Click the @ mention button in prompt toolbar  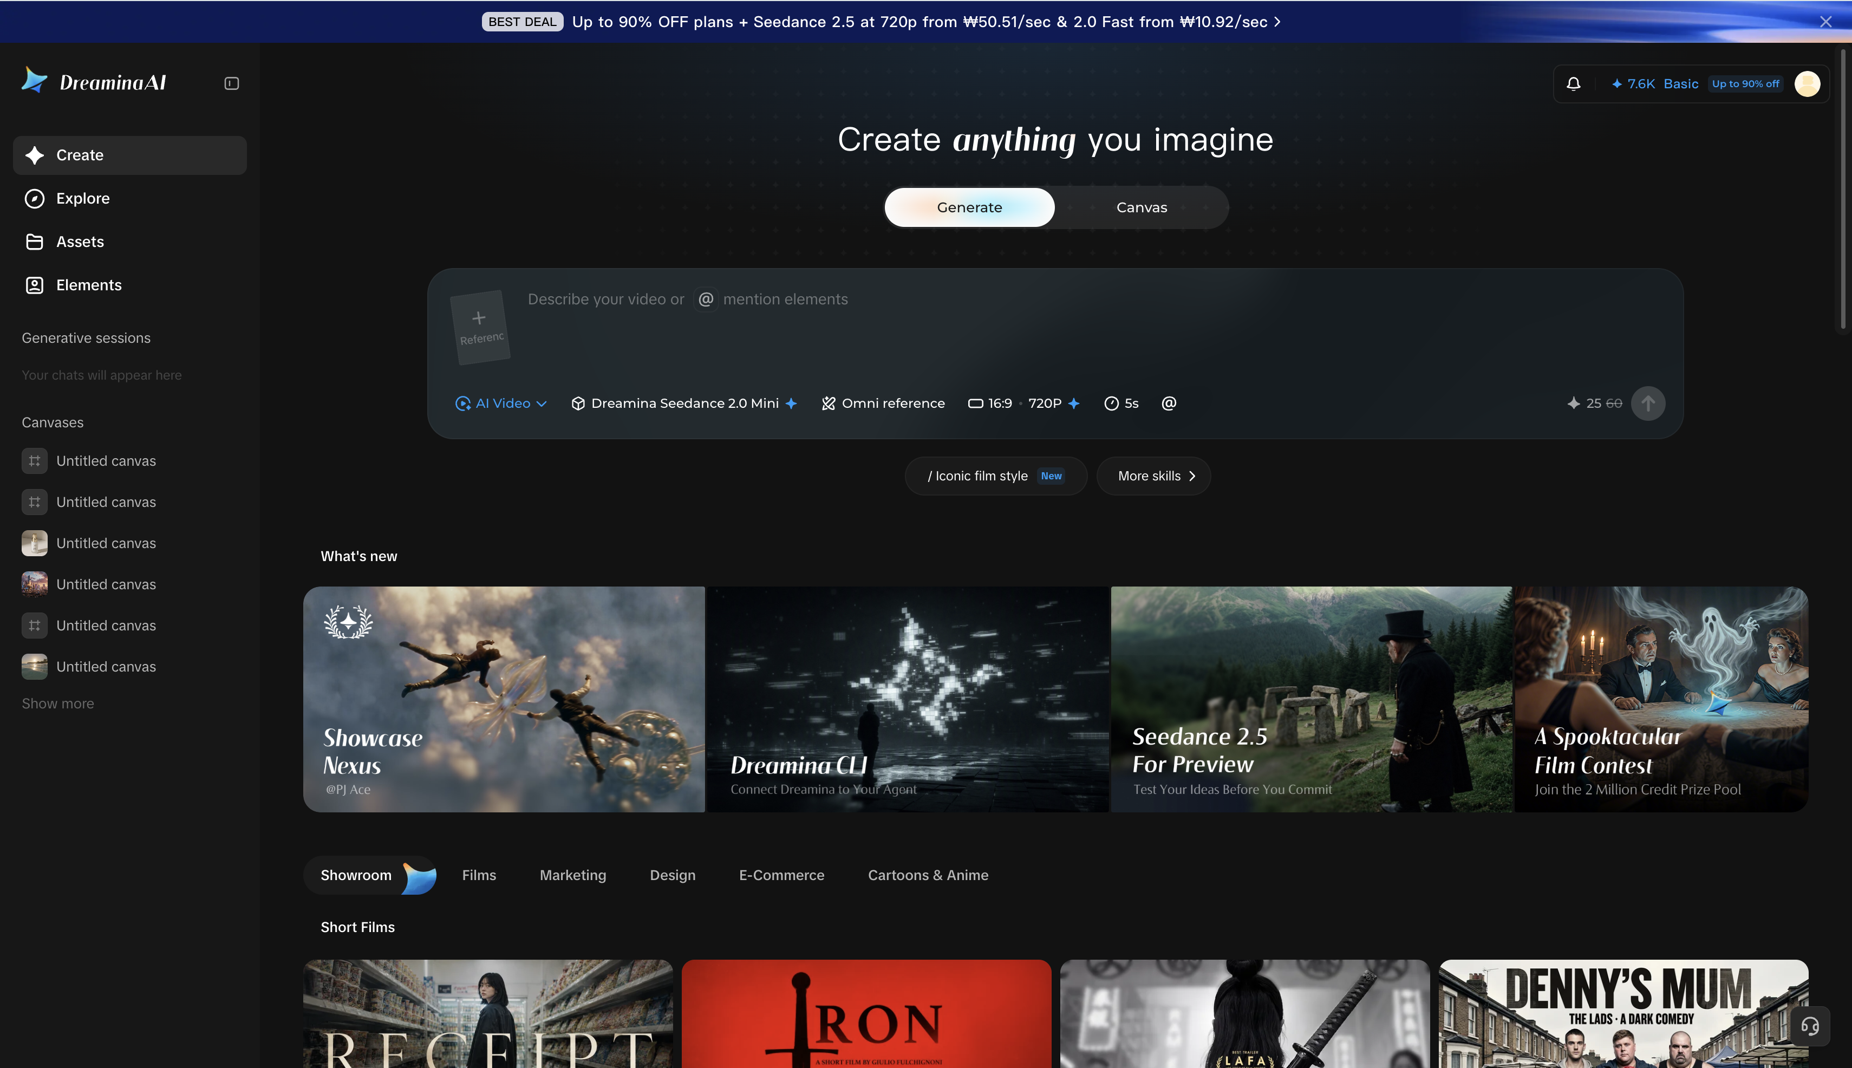pyautogui.click(x=1169, y=403)
